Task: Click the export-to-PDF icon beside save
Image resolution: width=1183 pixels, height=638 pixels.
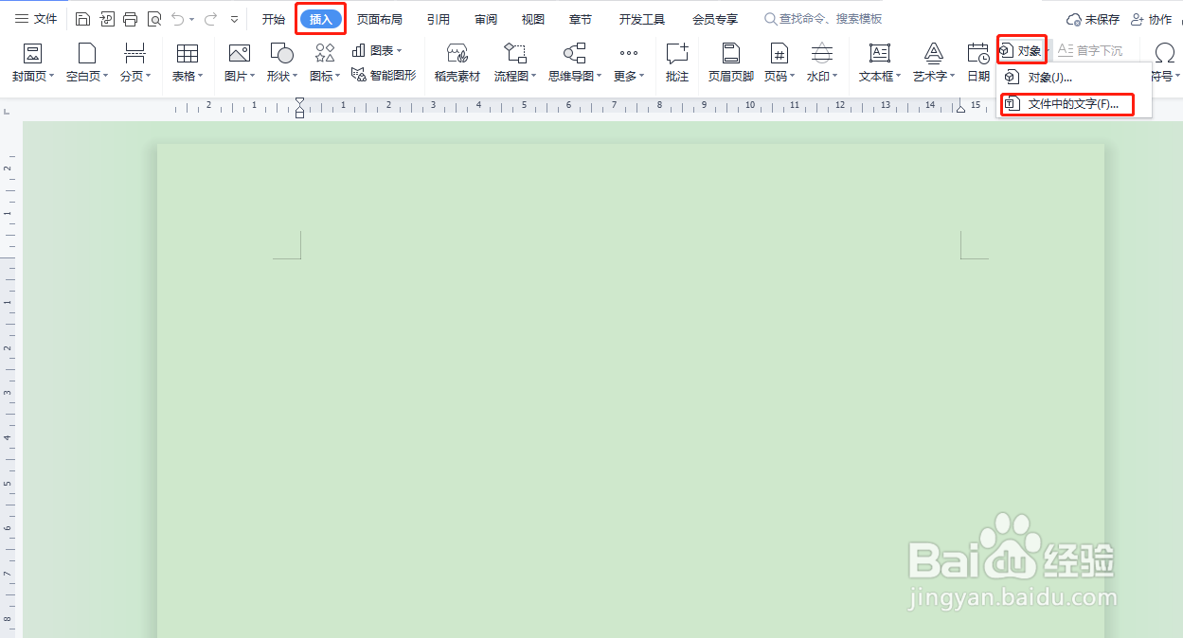Action: tap(106, 19)
